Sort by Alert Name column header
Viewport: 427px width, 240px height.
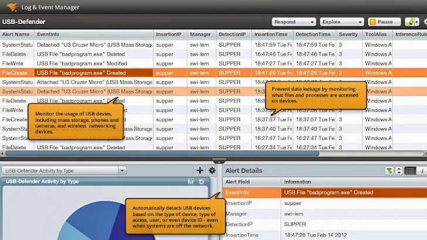click(x=17, y=35)
